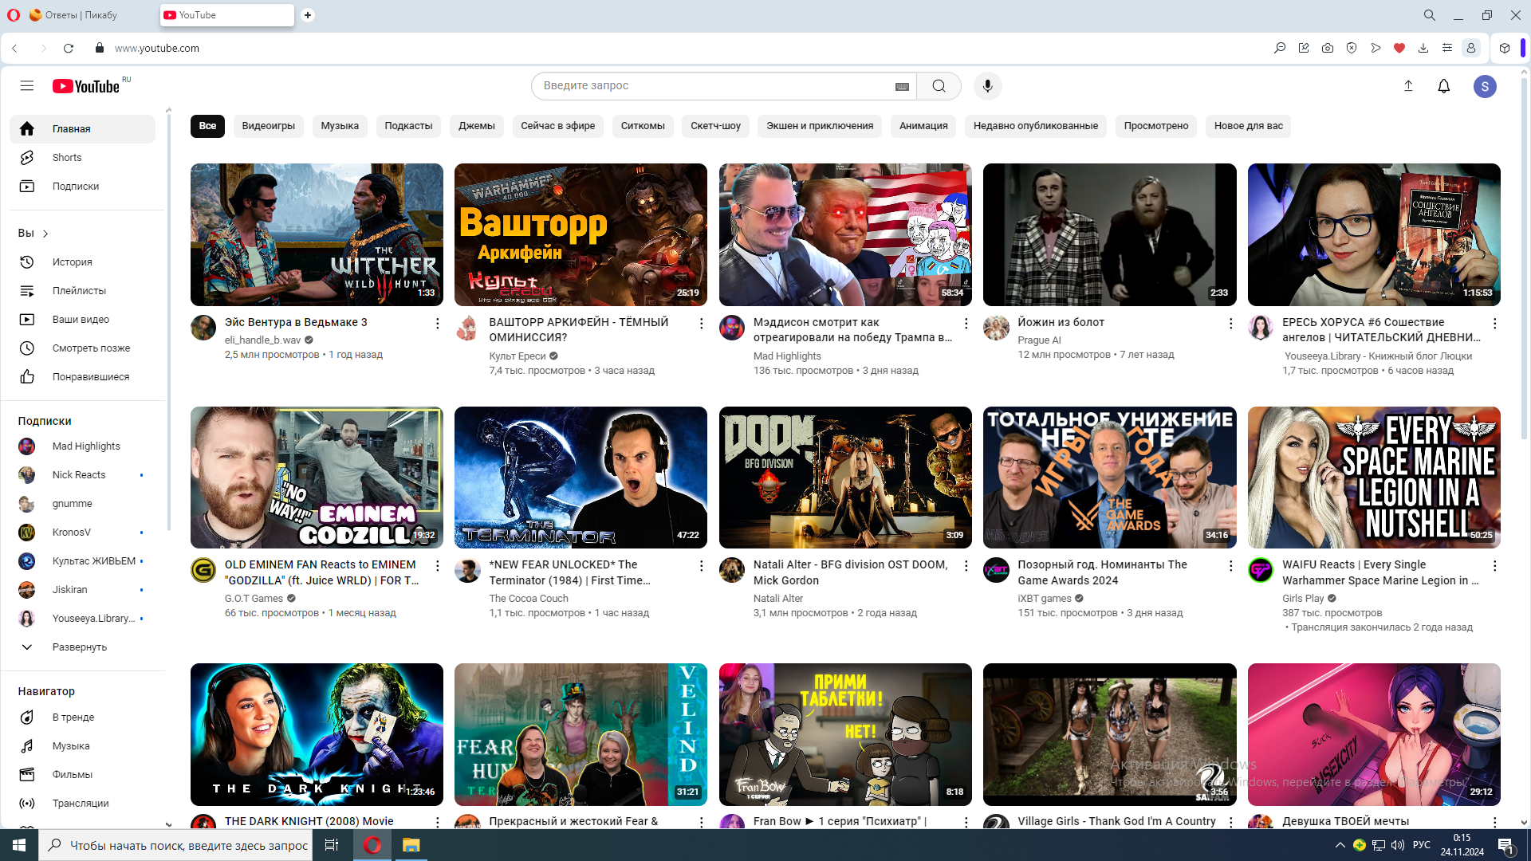Open options menu for Witcher 3 video
The width and height of the screenshot is (1531, 861).
[437, 323]
